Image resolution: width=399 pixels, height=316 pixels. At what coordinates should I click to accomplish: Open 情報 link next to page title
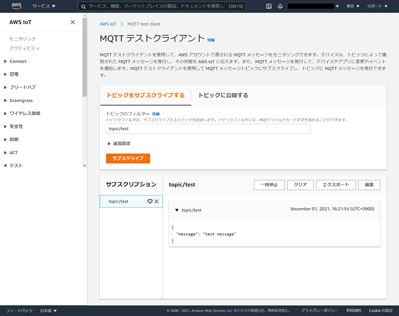coord(211,40)
